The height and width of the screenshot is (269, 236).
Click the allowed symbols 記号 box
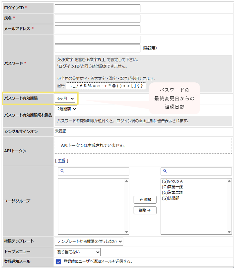tap(106, 86)
